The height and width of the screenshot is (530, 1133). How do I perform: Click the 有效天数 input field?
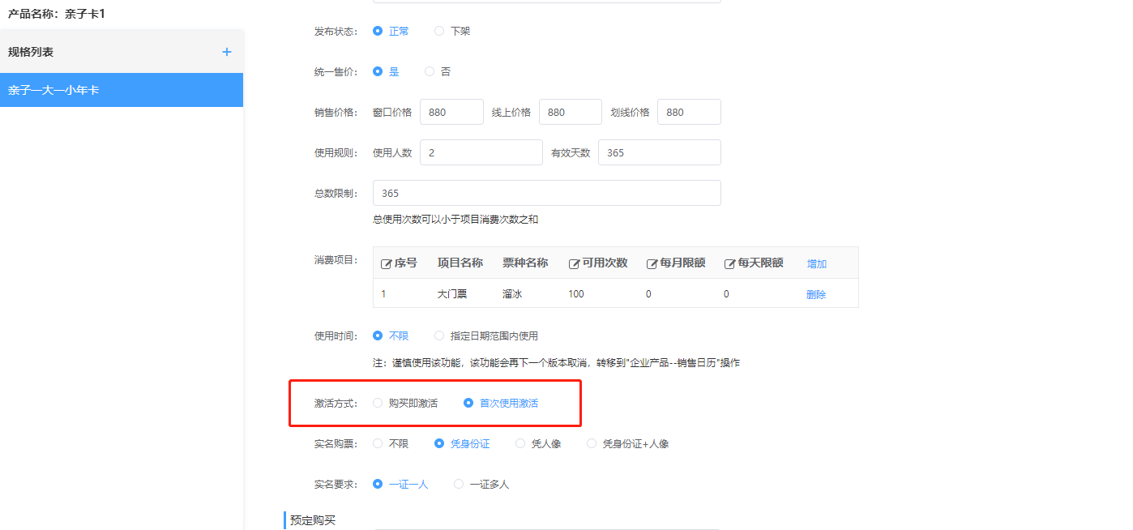click(659, 152)
